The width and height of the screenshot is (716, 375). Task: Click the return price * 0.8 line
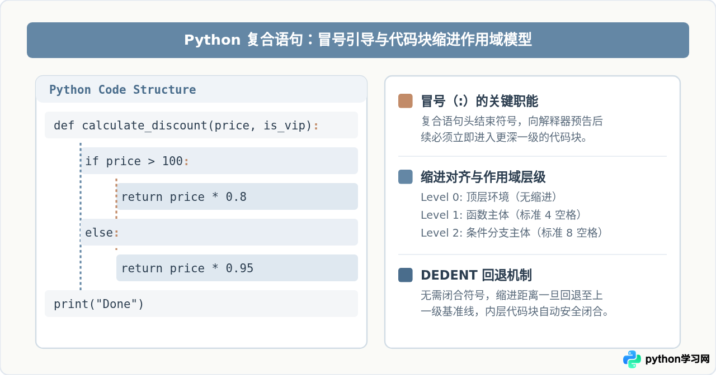(x=237, y=196)
